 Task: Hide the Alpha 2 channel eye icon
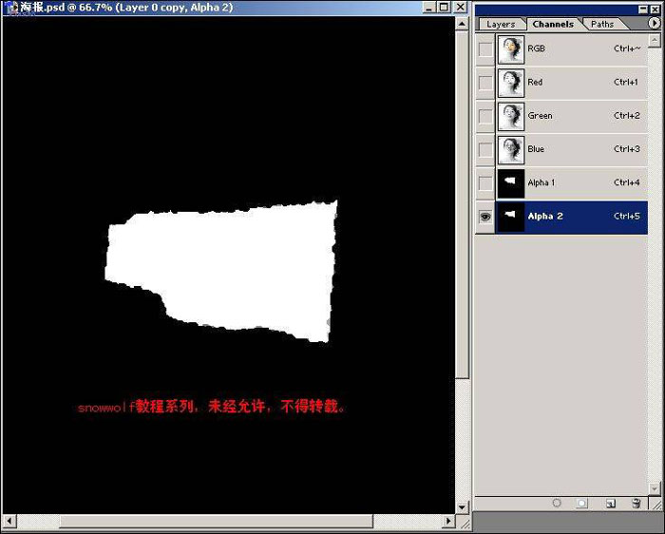click(485, 217)
